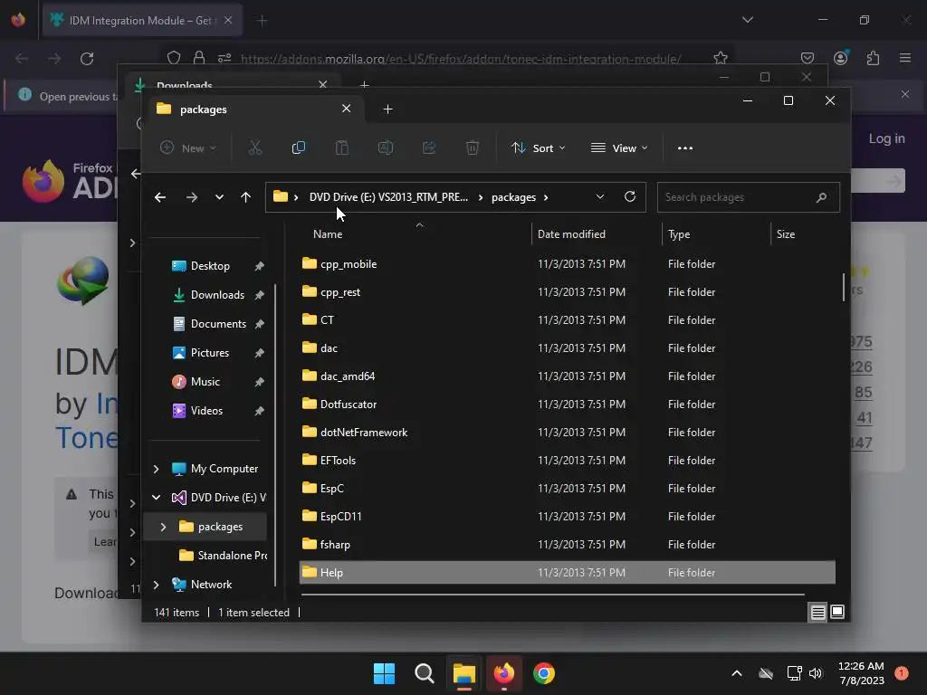Select IDM Integration Module Firefox tab

142,21
